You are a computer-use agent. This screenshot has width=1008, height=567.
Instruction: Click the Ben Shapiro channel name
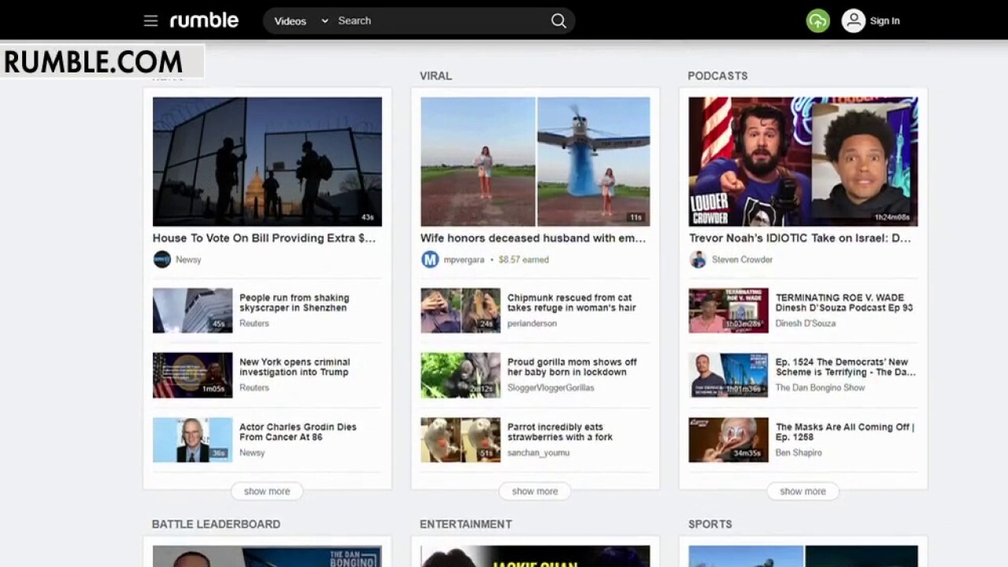[799, 453]
